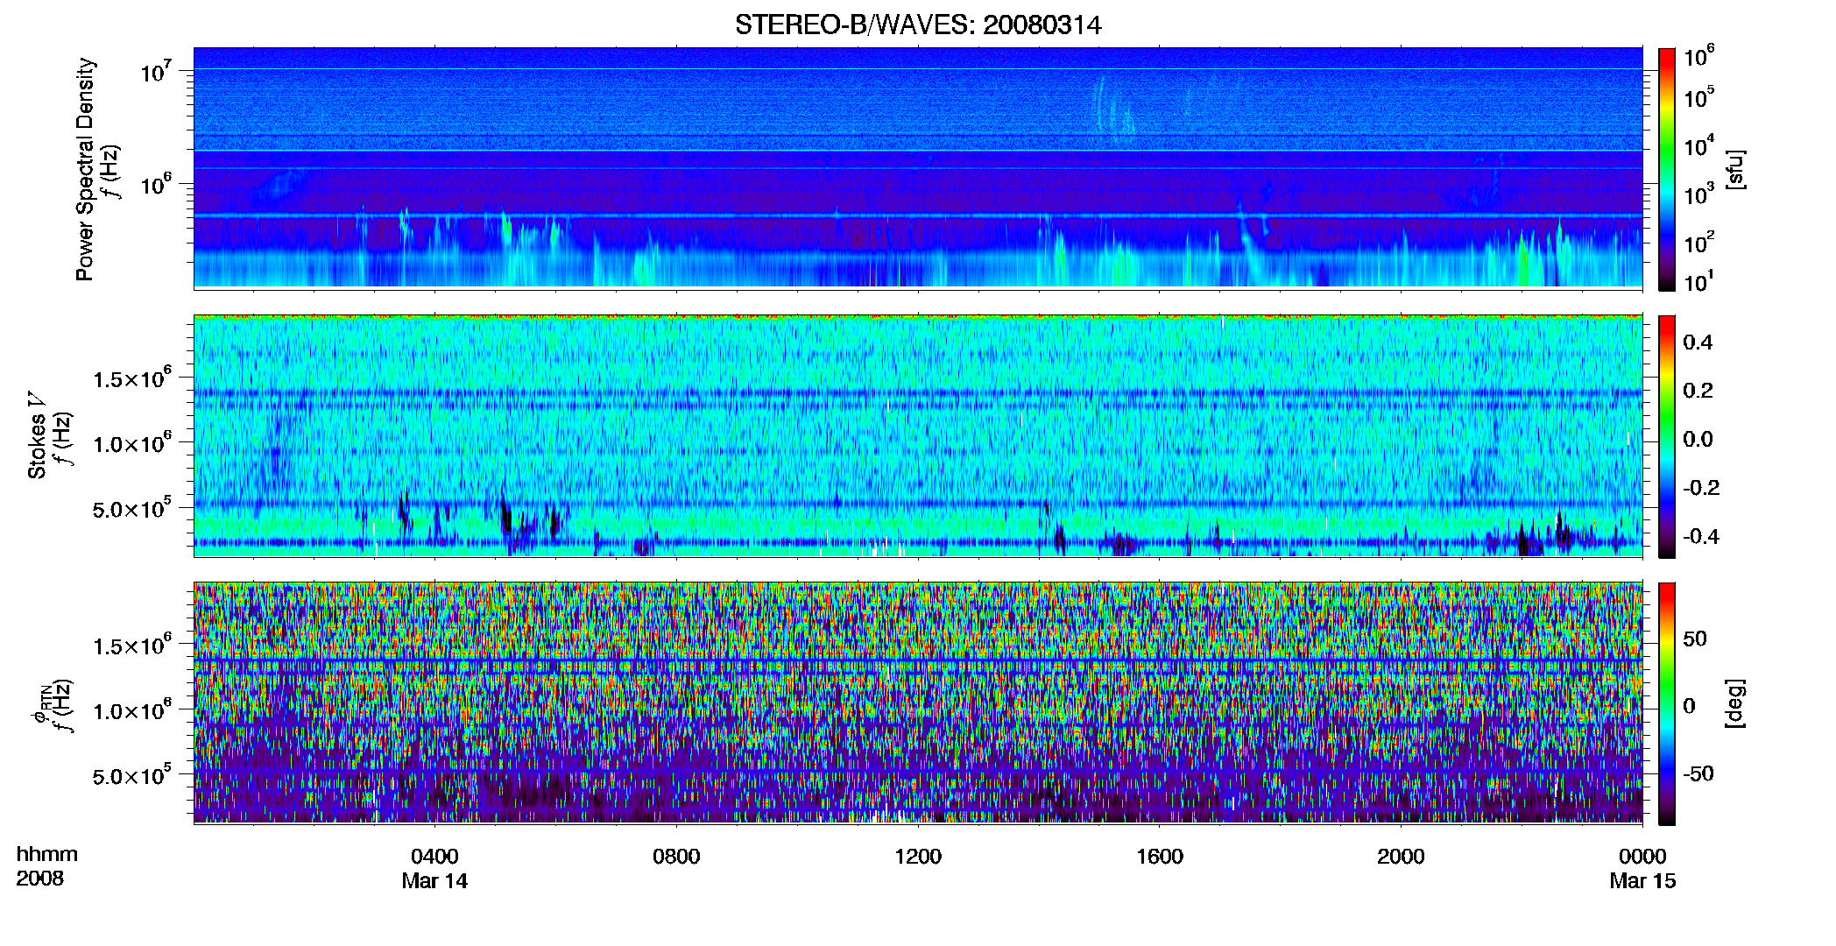Click the 'Stokes V' axis label
This screenshot has height=946, width=1836.
pos(37,435)
